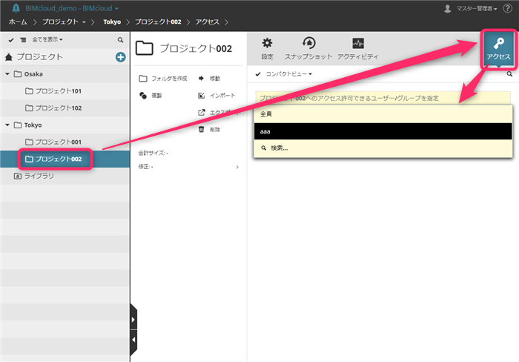Click プロジェクト002 in breadcrumb
The image size is (519, 362).
pyautogui.click(x=158, y=22)
